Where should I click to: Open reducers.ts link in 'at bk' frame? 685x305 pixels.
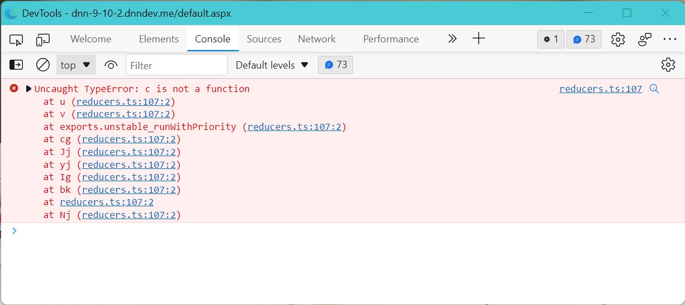tap(129, 190)
